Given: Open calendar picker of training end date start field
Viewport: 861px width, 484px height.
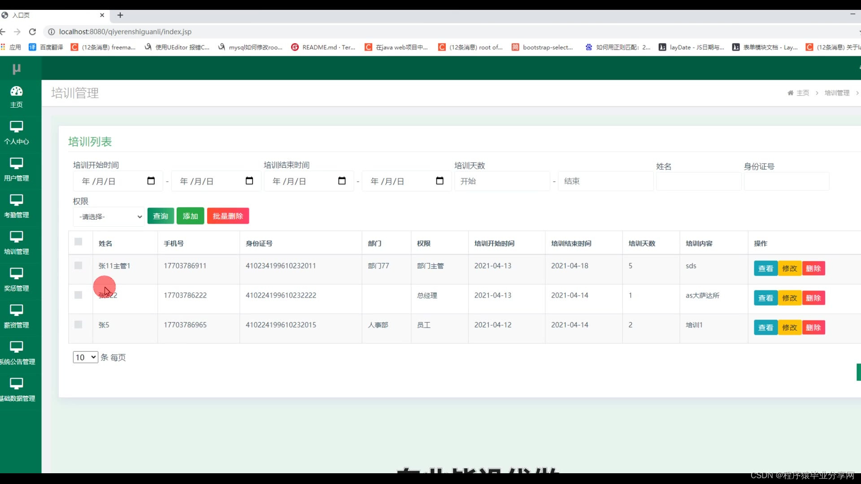Looking at the screenshot, I should (x=342, y=181).
